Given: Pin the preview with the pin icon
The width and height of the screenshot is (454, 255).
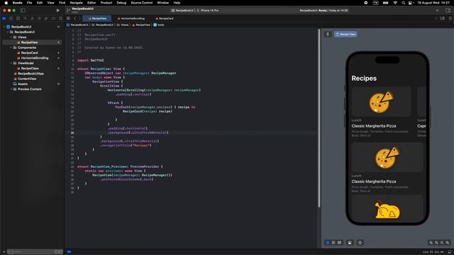Looking at the screenshot, I should (x=328, y=34).
